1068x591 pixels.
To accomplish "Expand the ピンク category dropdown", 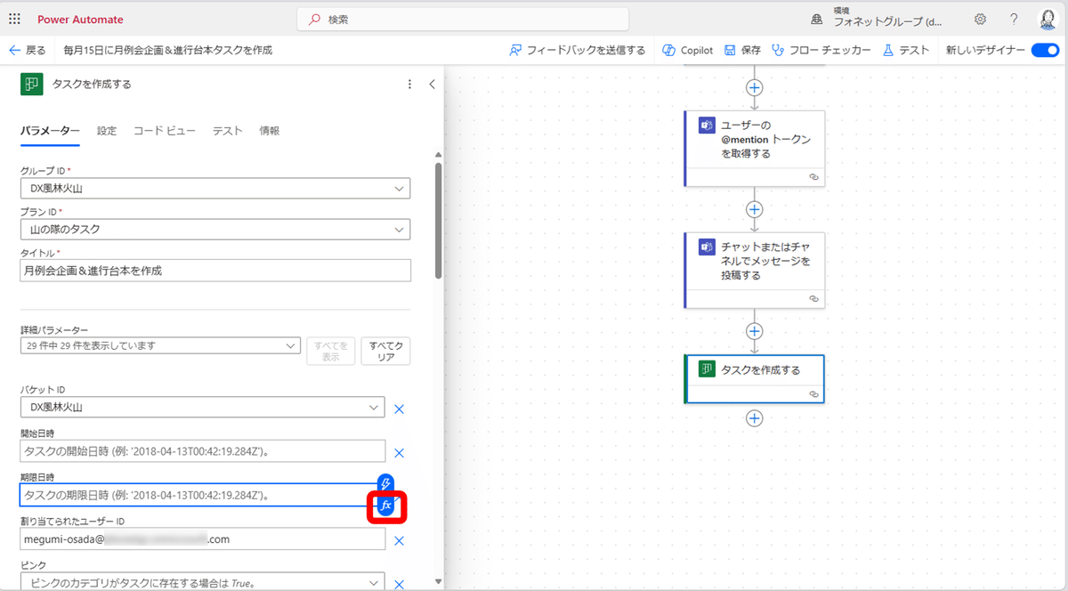I will [x=374, y=583].
